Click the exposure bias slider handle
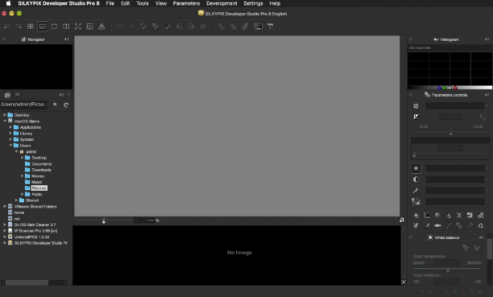This screenshot has height=297, width=493. pyautogui.click(x=451, y=134)
